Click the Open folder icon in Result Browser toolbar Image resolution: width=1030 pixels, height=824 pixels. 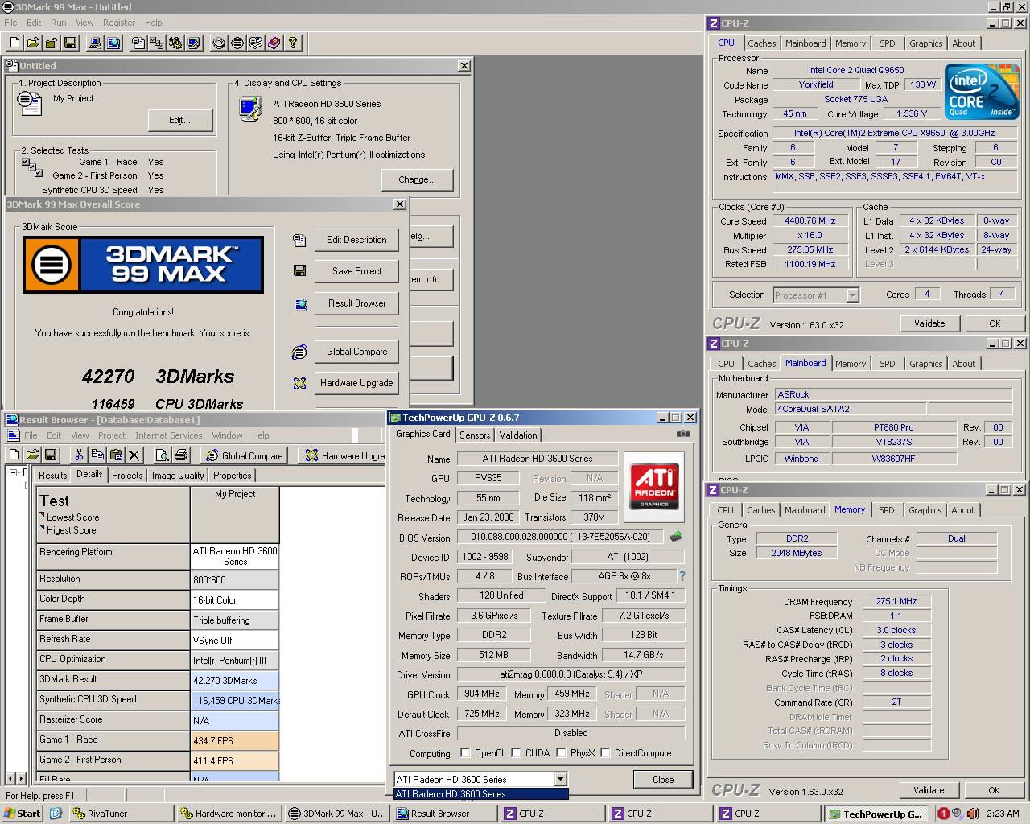coord(33,455)
